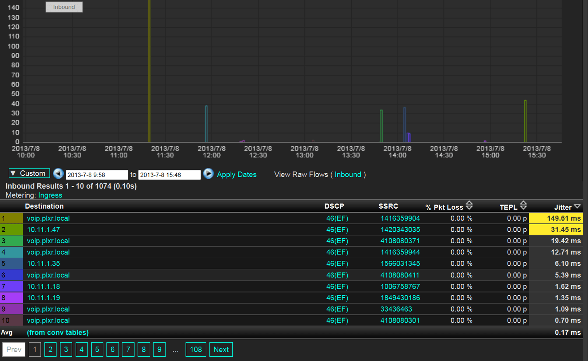Open Inbound raw flows link

(x=348, y=174)
